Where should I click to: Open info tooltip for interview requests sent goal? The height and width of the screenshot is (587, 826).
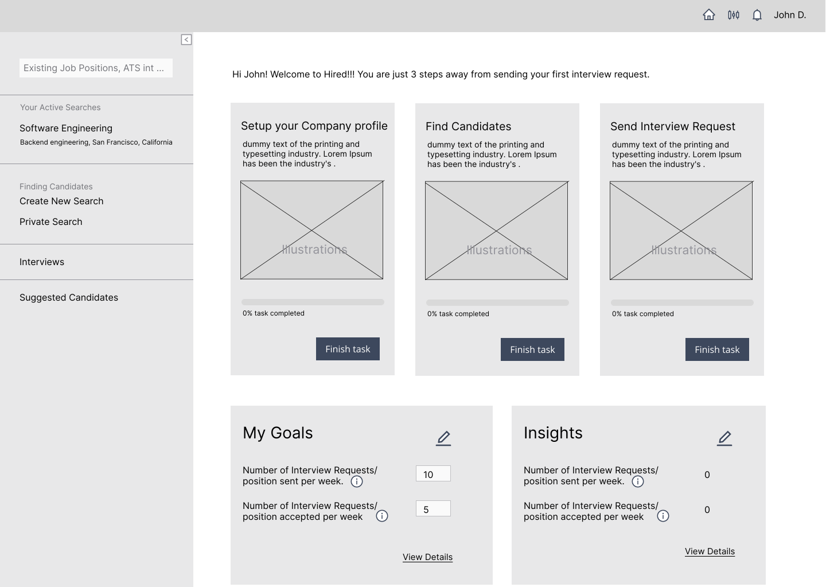click(x=356, y=481)
